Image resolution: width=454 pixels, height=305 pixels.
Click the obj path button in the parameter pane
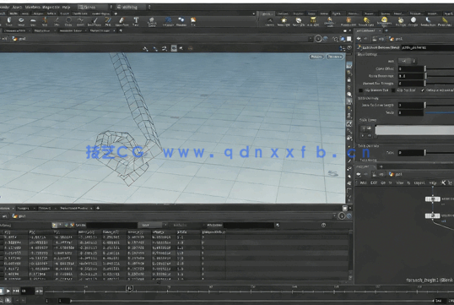click(x=379, y=39)
